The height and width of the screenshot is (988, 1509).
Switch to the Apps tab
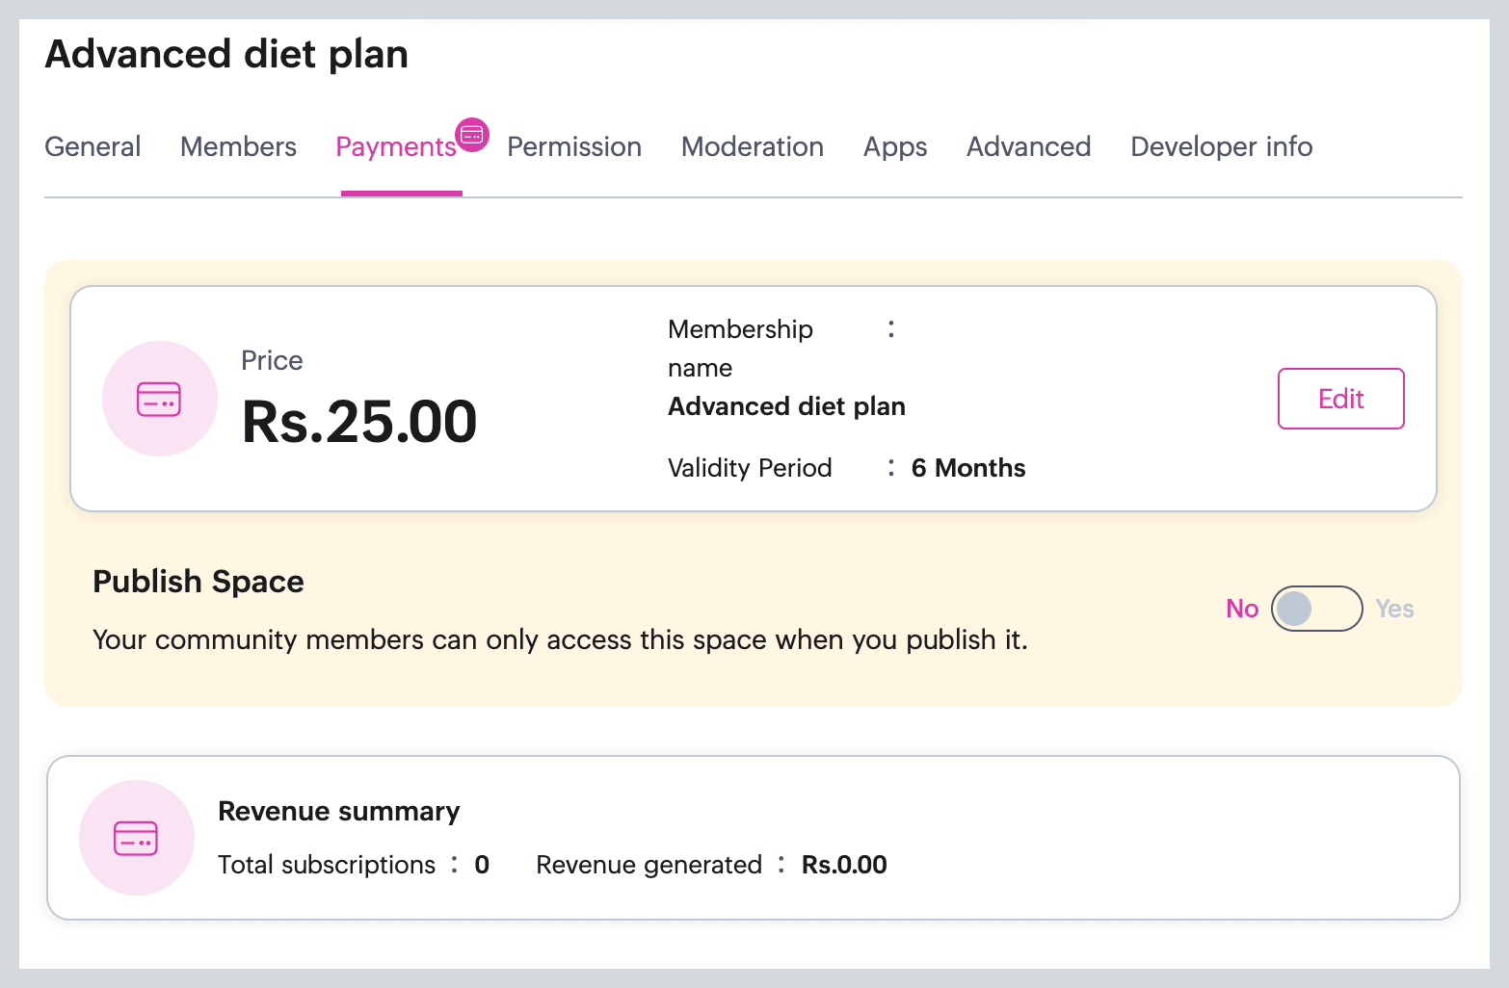point(894,146)
